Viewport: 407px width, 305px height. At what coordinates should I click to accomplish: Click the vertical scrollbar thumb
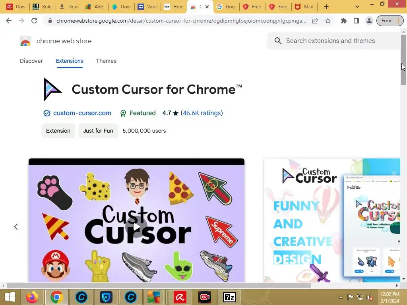(403, 60)
